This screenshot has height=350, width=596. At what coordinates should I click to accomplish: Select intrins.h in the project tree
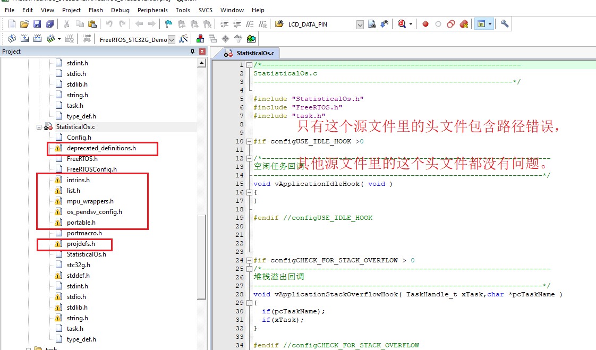tap(78, 180)
